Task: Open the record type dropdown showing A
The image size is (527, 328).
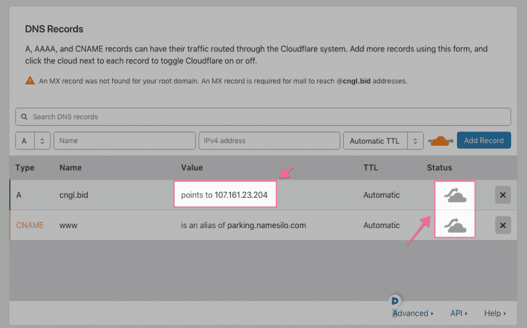Action: [x=33, y=141]
